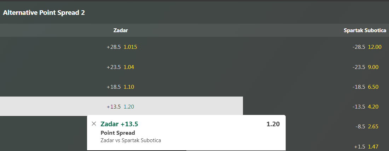This screenshot has height=151, width=389.
Task: Click the Point Spread label in bet slip
Action: 118,133
